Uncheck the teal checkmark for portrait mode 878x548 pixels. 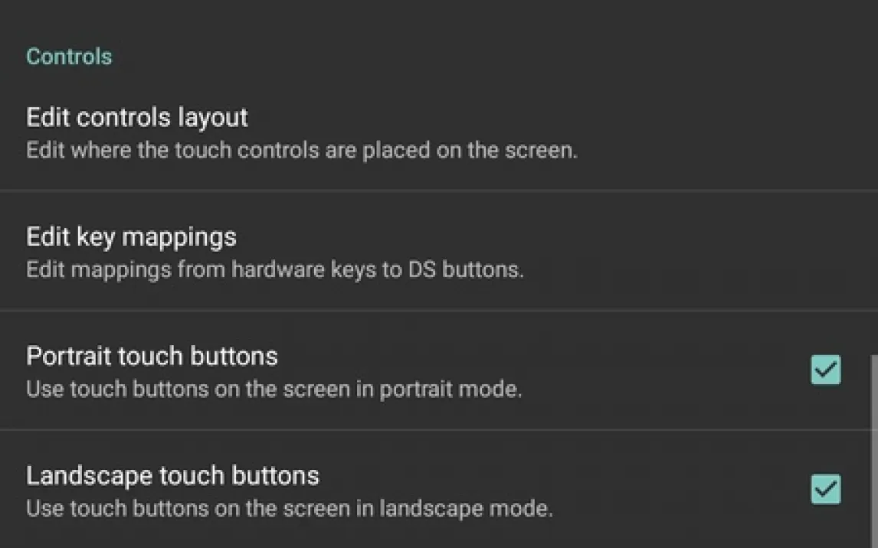pyautogui.click(x=826, y=370)
